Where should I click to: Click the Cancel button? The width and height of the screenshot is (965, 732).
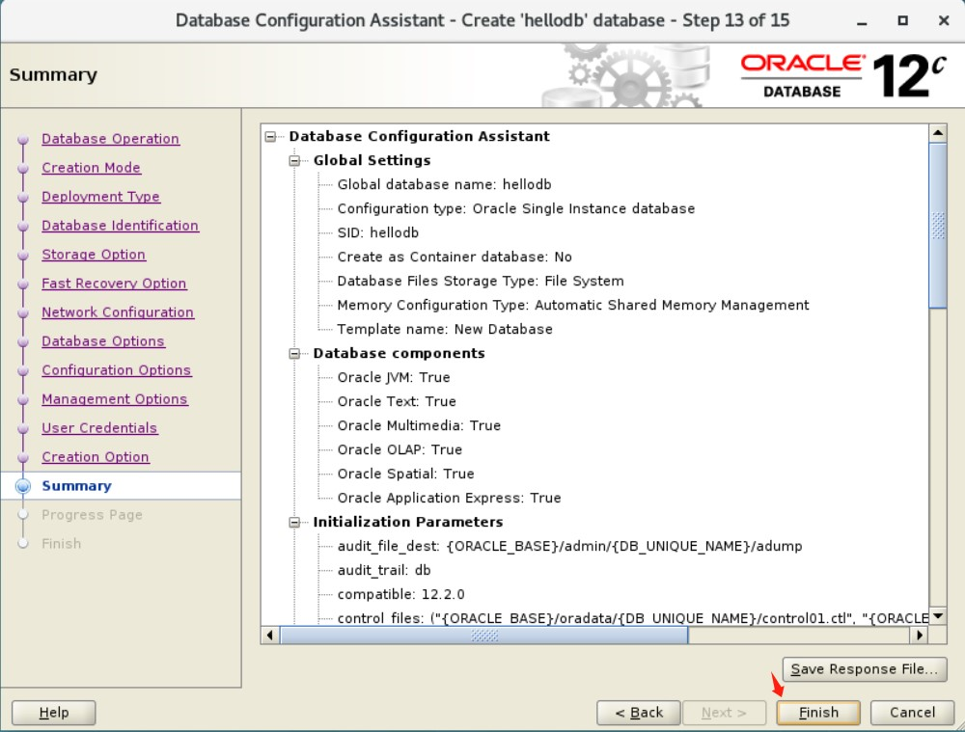click(x=912, y=713)
